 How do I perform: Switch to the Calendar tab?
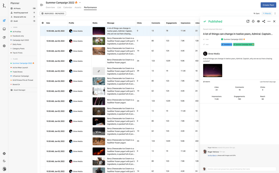coord(68,8)
